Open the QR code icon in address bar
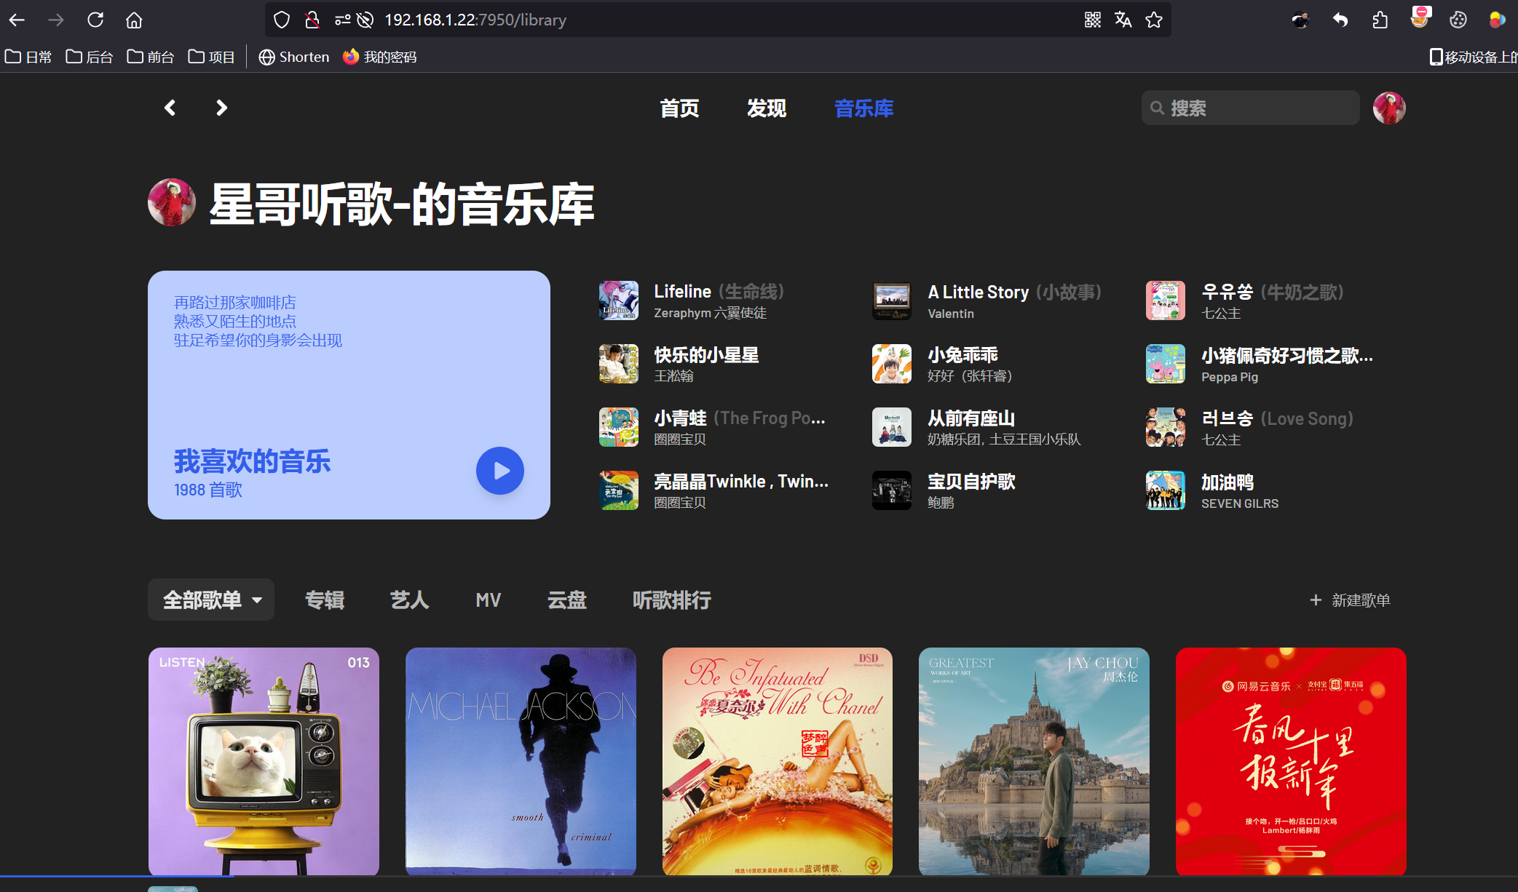Screen dimensions: 1518x892 (x=1092, y=20)
